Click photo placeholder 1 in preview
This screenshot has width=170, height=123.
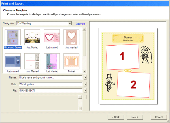pos(122,57)
